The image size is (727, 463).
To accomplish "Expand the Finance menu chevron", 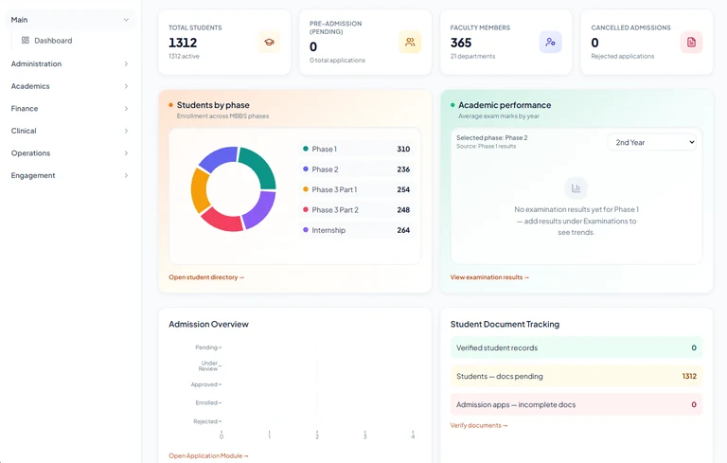I will (x=126, y=109).
